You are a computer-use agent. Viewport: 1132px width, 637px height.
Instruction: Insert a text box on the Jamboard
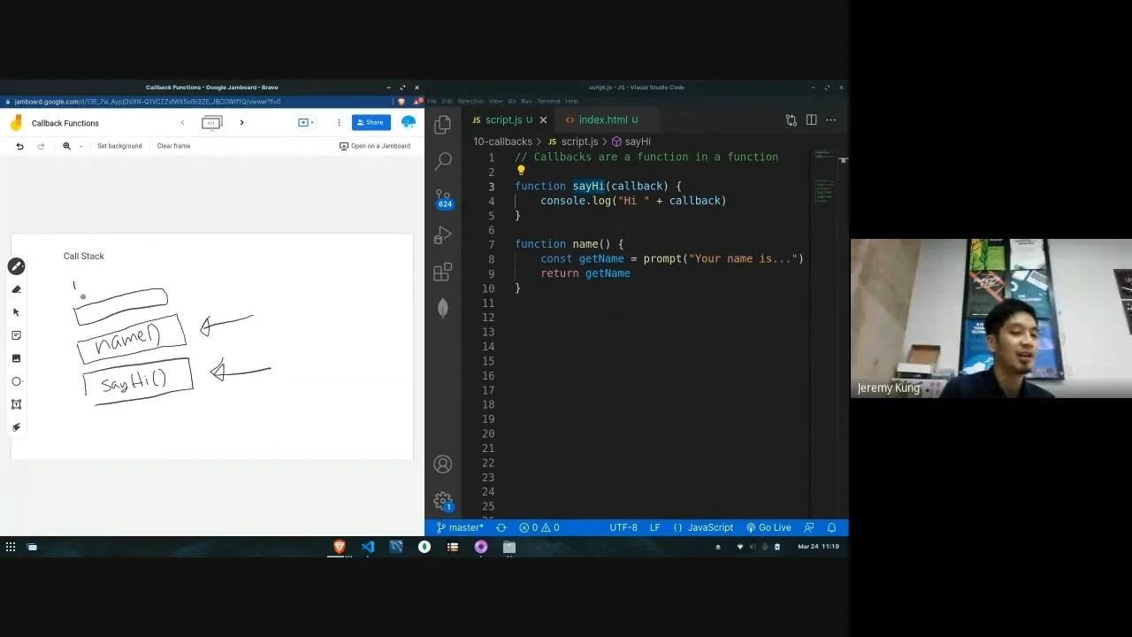point(16,403)
